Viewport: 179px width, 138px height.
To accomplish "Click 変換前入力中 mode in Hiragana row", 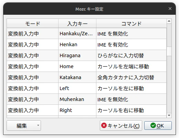I will coord(33,55).
